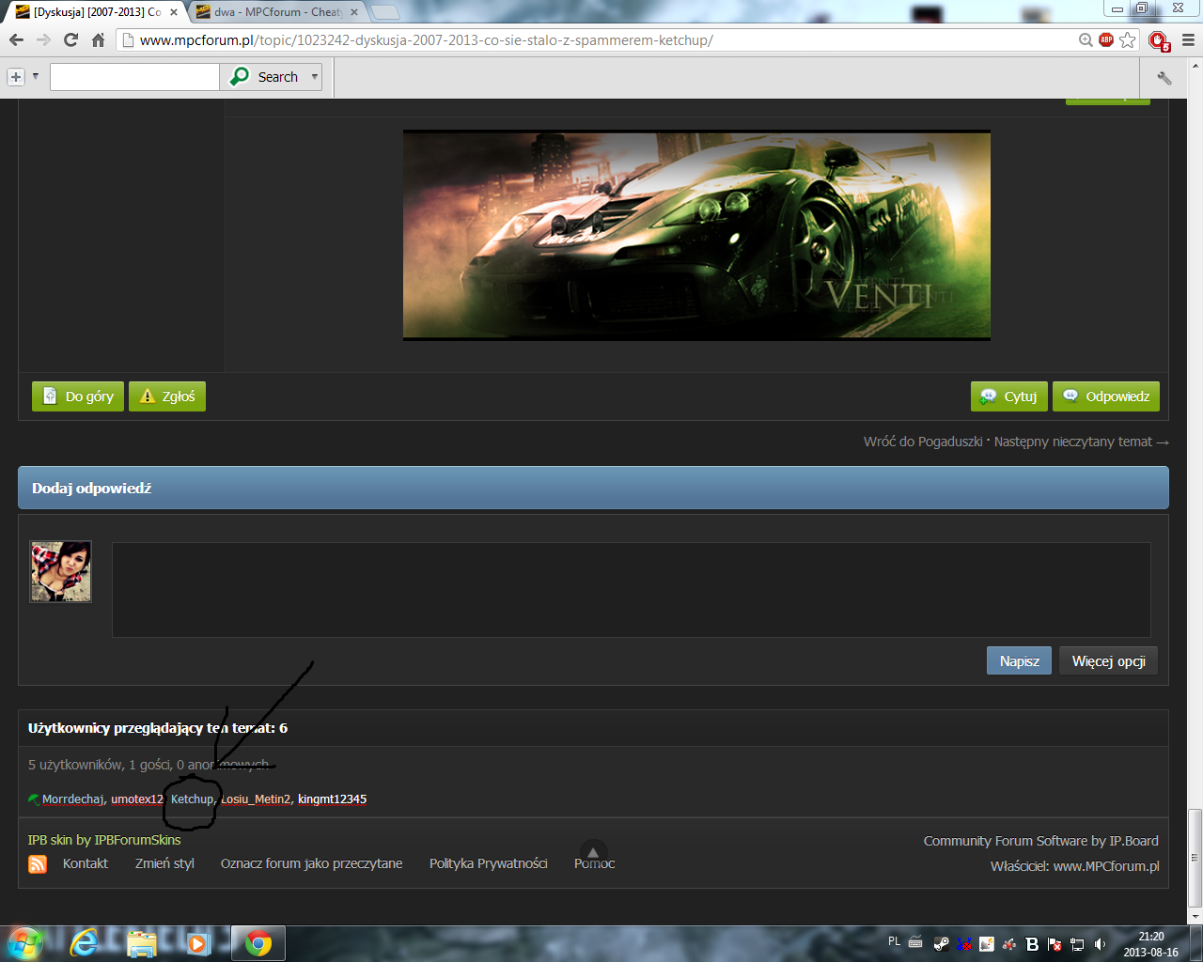Click the zoom magnifier icon in address bar
This screenshot has height=962, width=1203.
(1086, 40)
